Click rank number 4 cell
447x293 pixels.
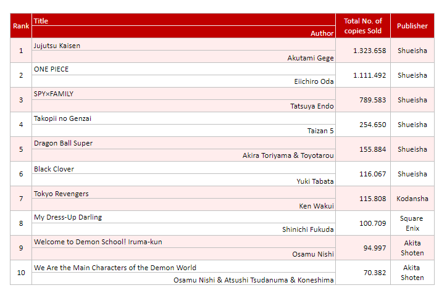(x=21, y=125)
